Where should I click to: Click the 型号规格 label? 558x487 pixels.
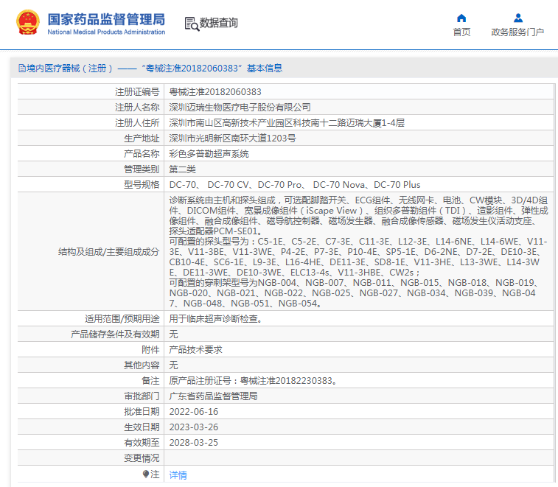[142, 185]
